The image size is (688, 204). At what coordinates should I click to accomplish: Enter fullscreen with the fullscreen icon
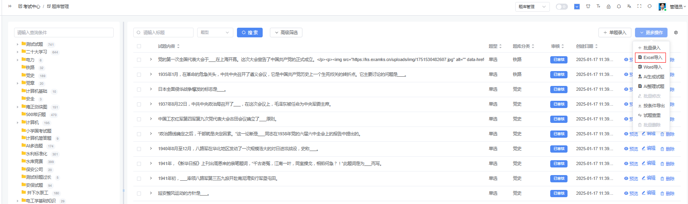[639, 6]
